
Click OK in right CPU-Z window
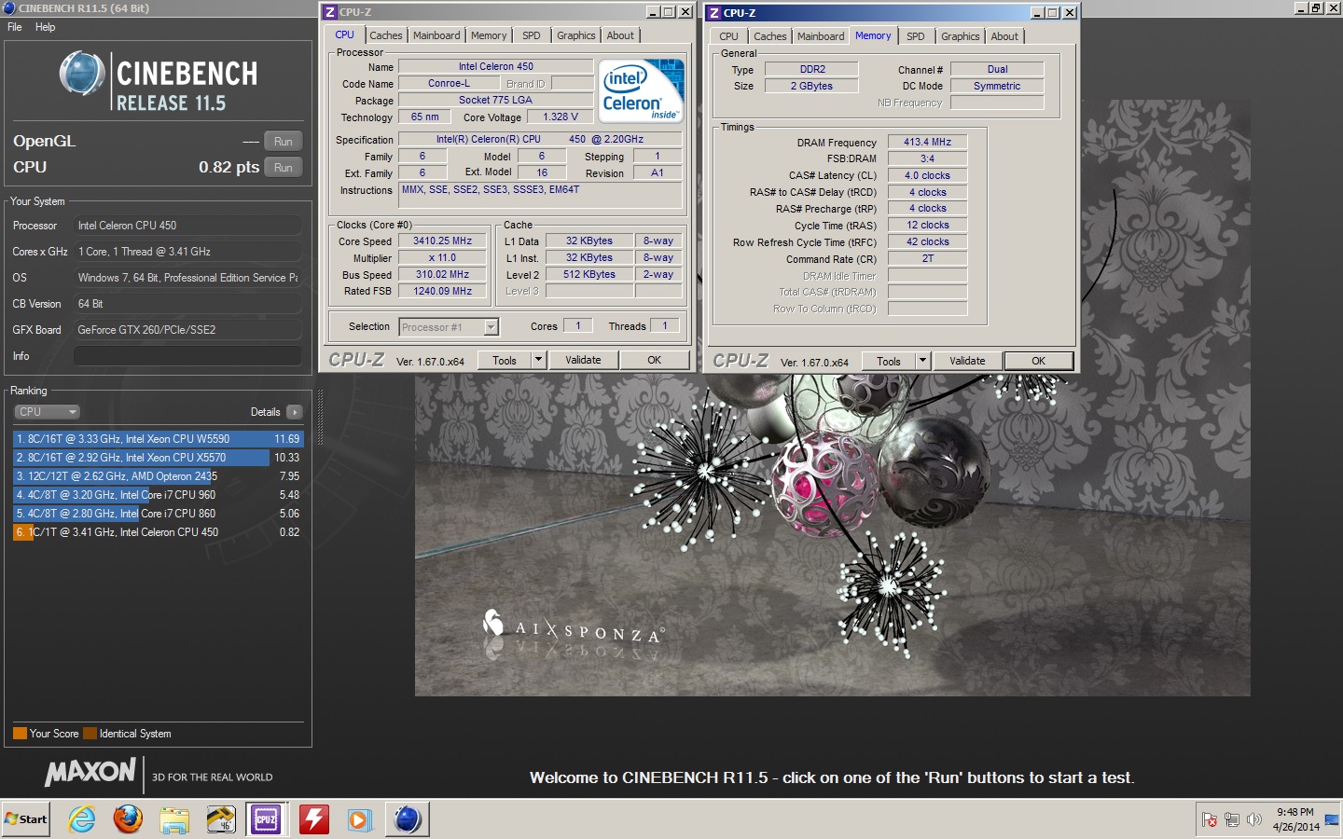tap(1039, 361)
